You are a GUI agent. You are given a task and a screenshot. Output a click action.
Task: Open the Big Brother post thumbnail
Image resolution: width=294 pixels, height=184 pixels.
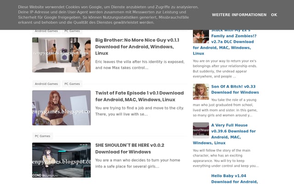click(61, 55)
